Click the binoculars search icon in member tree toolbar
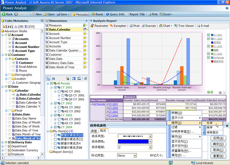230x165 pixels. point(53,78)
